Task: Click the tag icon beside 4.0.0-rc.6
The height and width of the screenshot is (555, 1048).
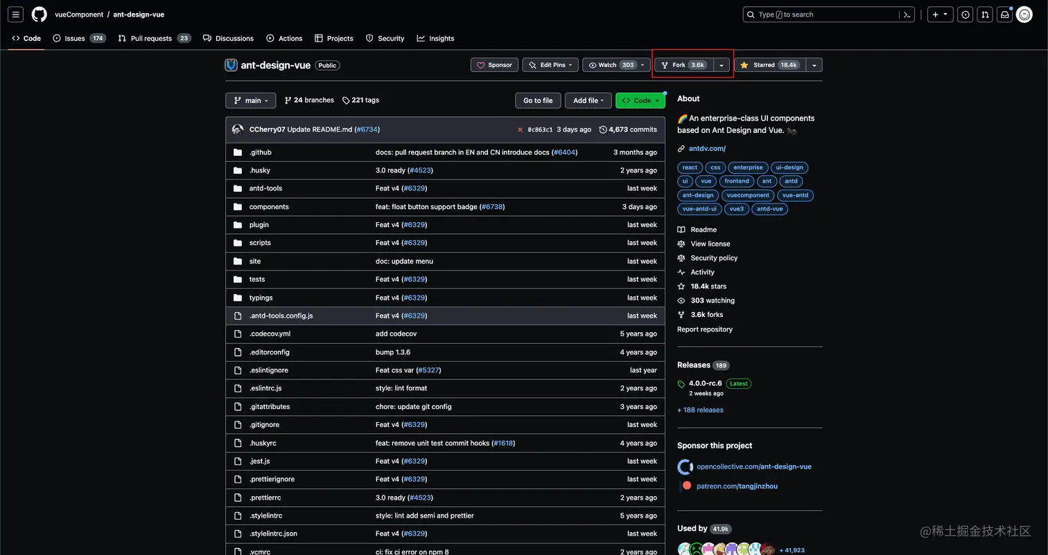Action: coord(681,384)
